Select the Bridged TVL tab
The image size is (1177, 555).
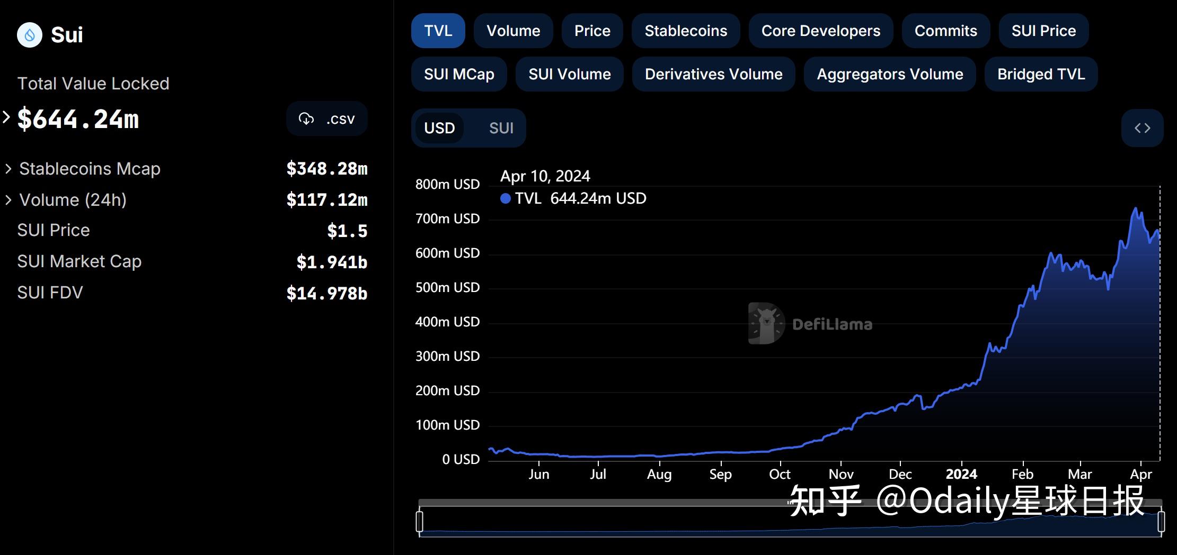(x=1040, y=74)
